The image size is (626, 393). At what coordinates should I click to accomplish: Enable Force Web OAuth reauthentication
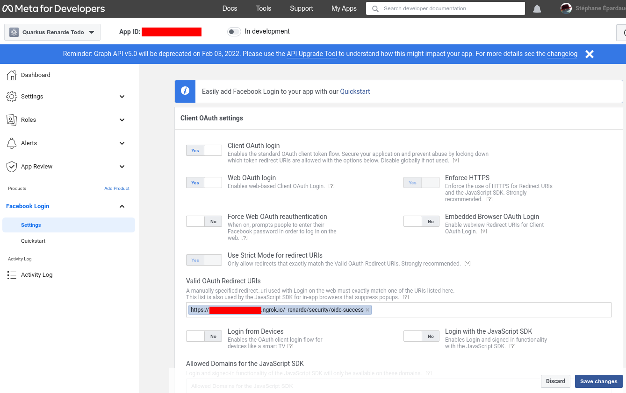(204, 221)
